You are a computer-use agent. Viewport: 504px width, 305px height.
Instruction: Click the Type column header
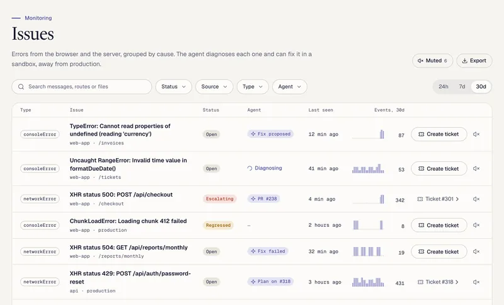tap(26, 110)
